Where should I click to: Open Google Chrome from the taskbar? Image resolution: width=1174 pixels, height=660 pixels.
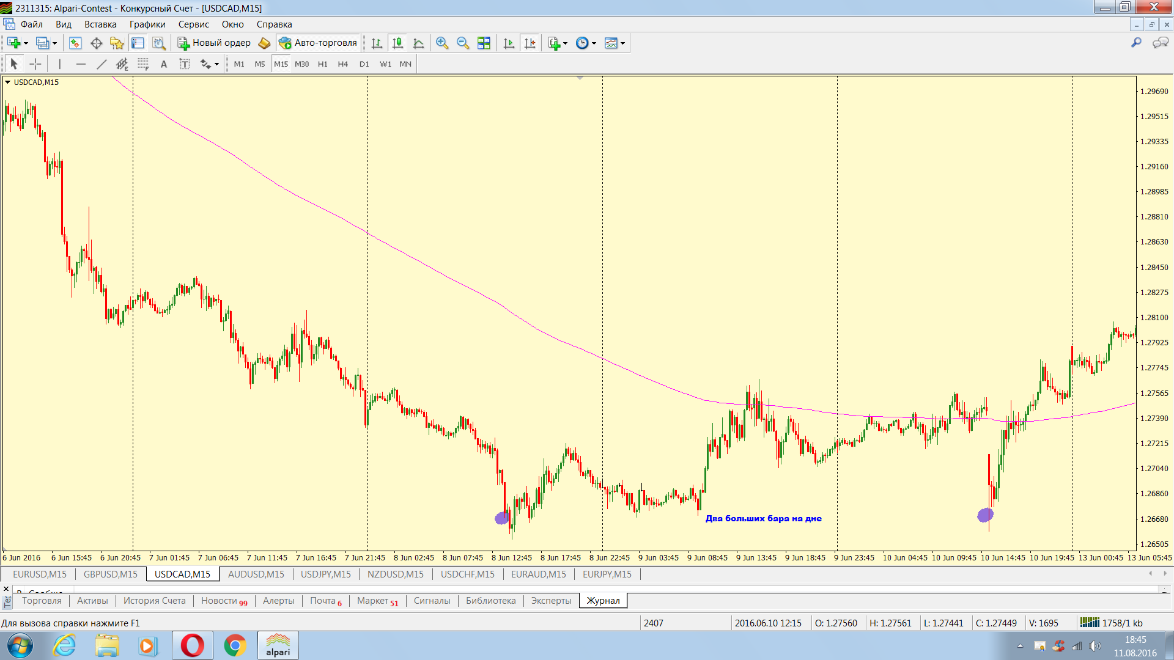point(235,645)
